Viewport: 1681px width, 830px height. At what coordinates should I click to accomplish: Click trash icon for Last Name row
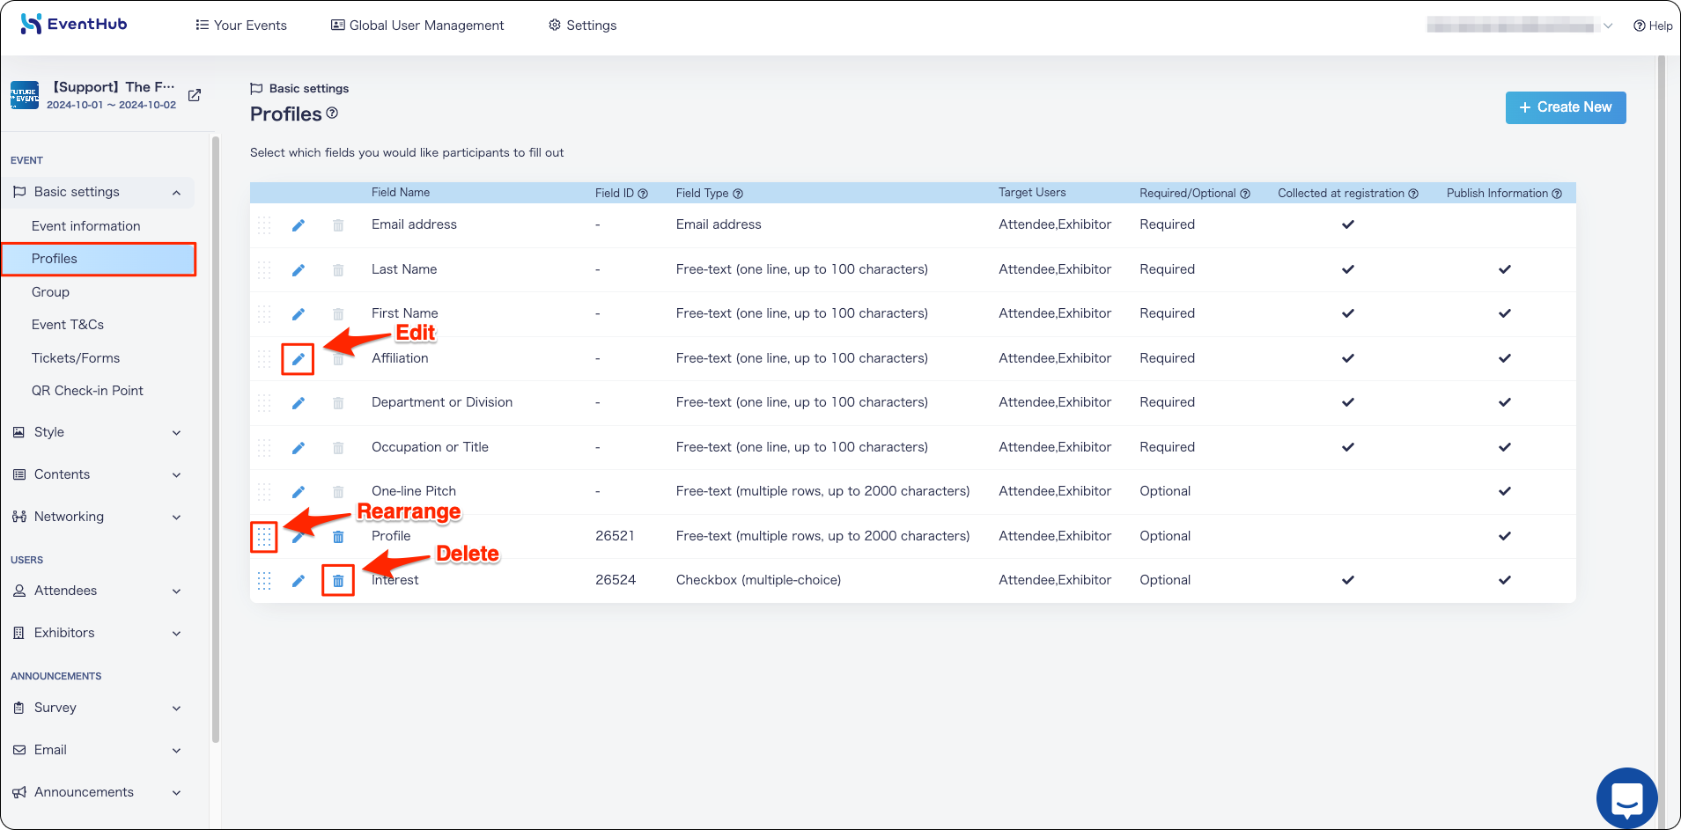tap(338, 270)
